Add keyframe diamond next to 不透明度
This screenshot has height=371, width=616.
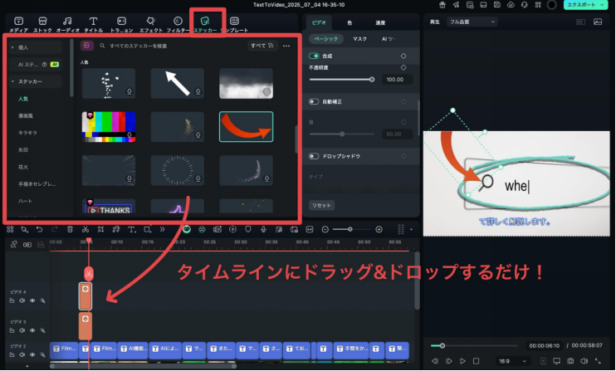(403, 67)
